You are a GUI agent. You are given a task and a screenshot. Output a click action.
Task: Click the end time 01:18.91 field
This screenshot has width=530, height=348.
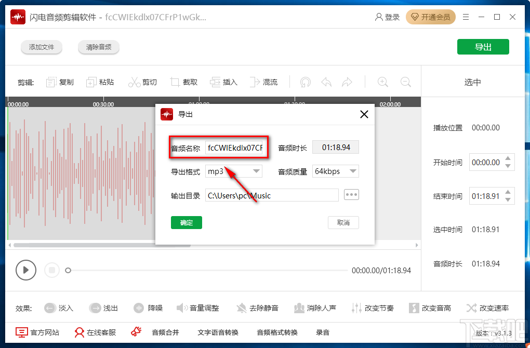tap(486, 196)
